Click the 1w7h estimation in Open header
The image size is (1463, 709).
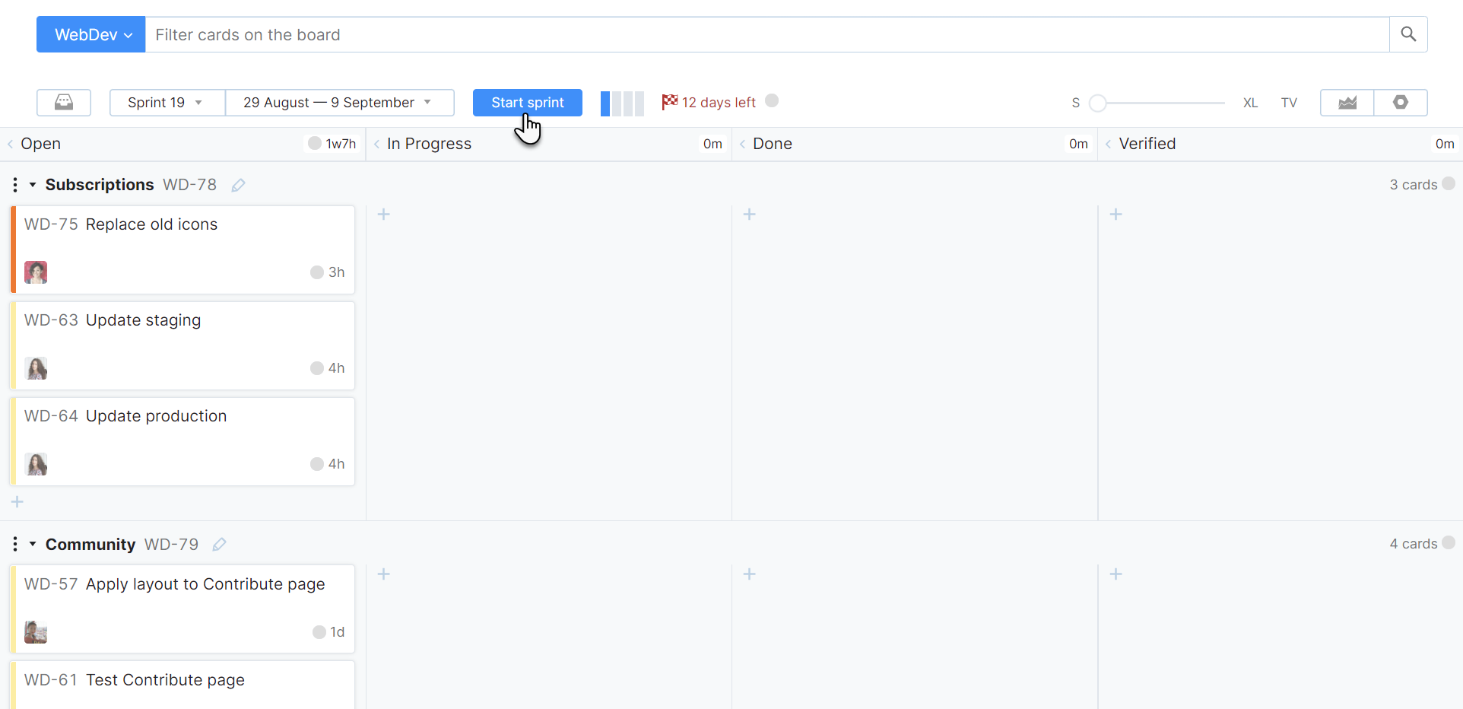point(341,144)
